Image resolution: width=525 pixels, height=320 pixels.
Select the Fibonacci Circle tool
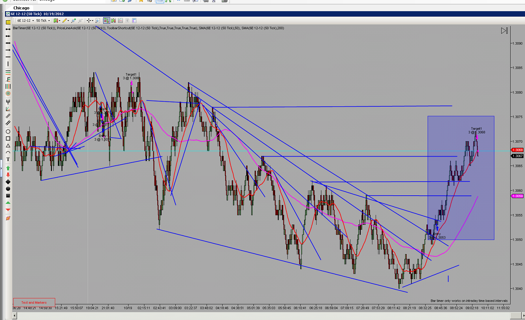coord(8,93)
